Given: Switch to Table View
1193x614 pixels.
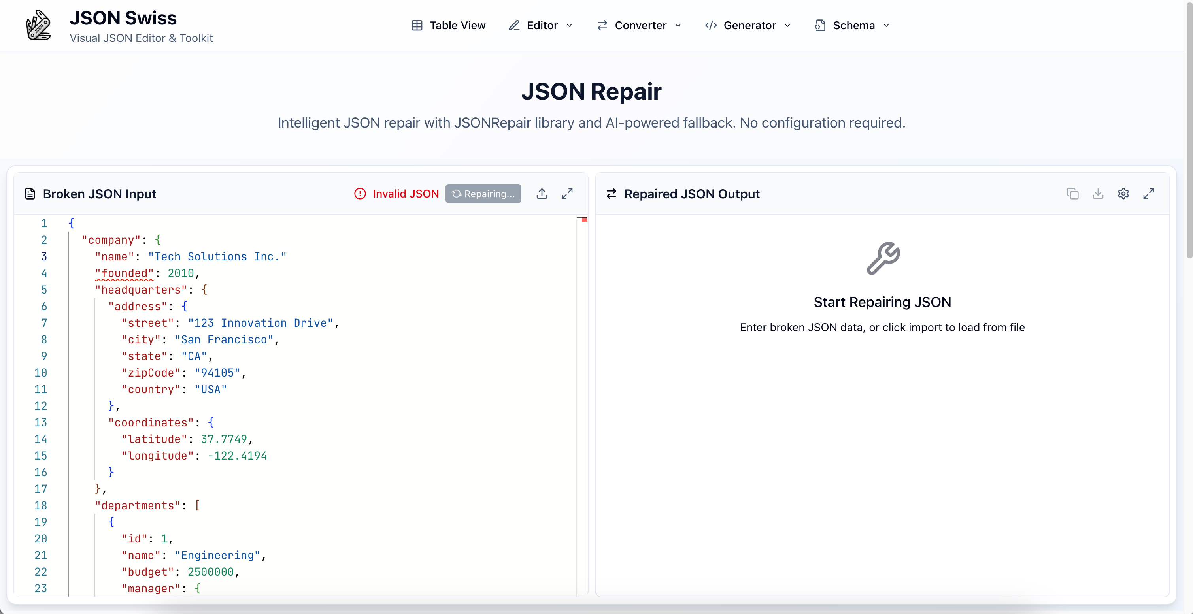Looking at the screenshot, I should click(x=448, y=25).
